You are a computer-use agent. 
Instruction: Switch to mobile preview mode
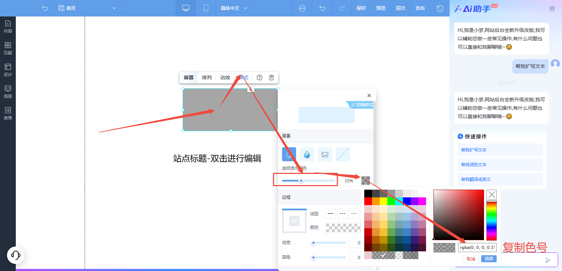pos(206,8)
